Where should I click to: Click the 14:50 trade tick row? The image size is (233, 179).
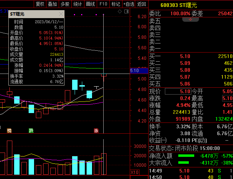click(x=191, y=177)
